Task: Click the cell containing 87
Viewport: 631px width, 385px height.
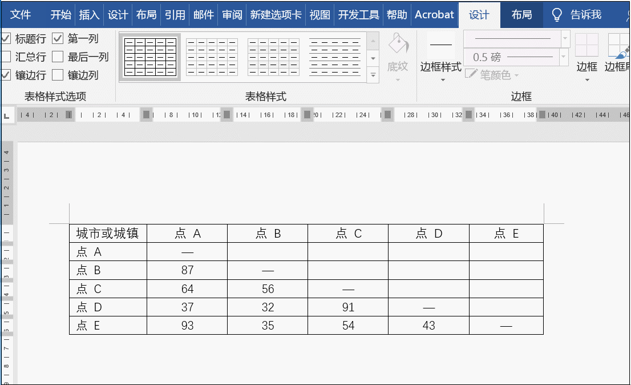Action: tap(187, 270)
